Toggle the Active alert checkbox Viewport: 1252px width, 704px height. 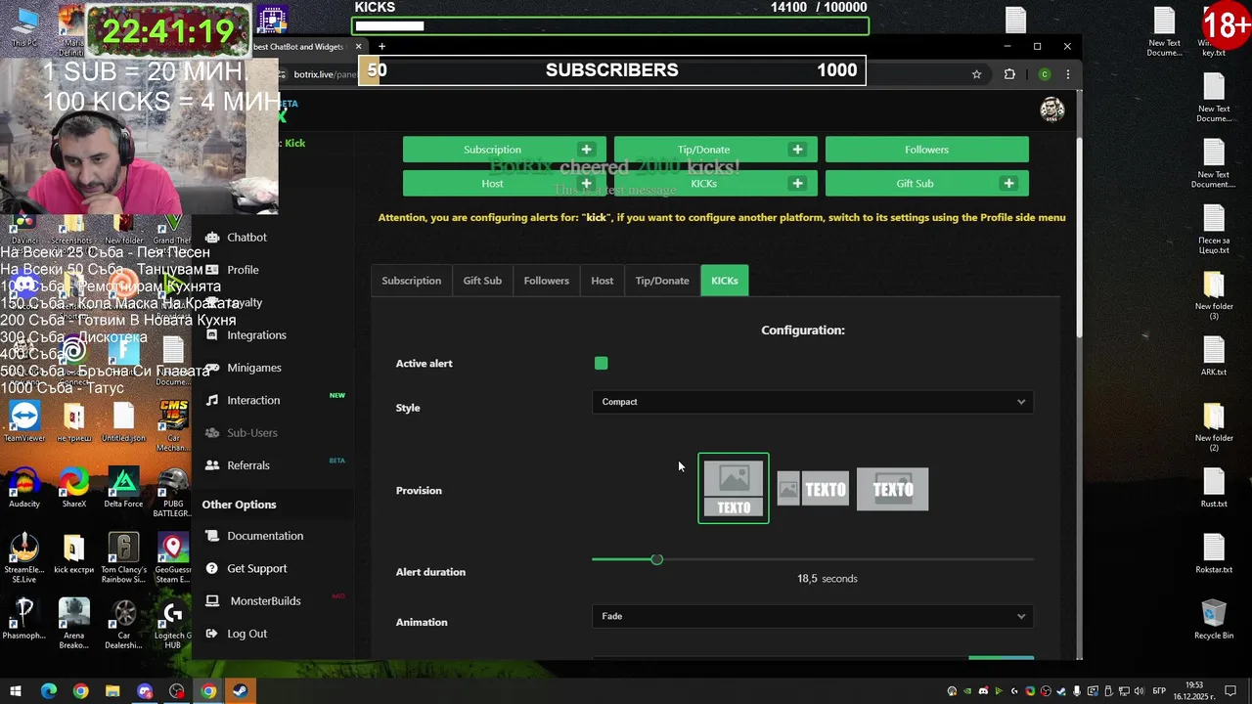coord(601,364)
